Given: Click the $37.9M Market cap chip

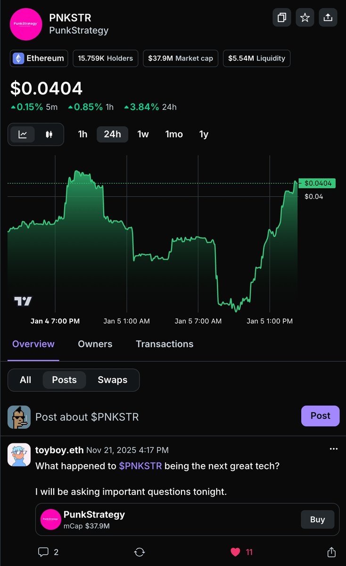Looking at the screenshot, I should (x=181, y=58).
